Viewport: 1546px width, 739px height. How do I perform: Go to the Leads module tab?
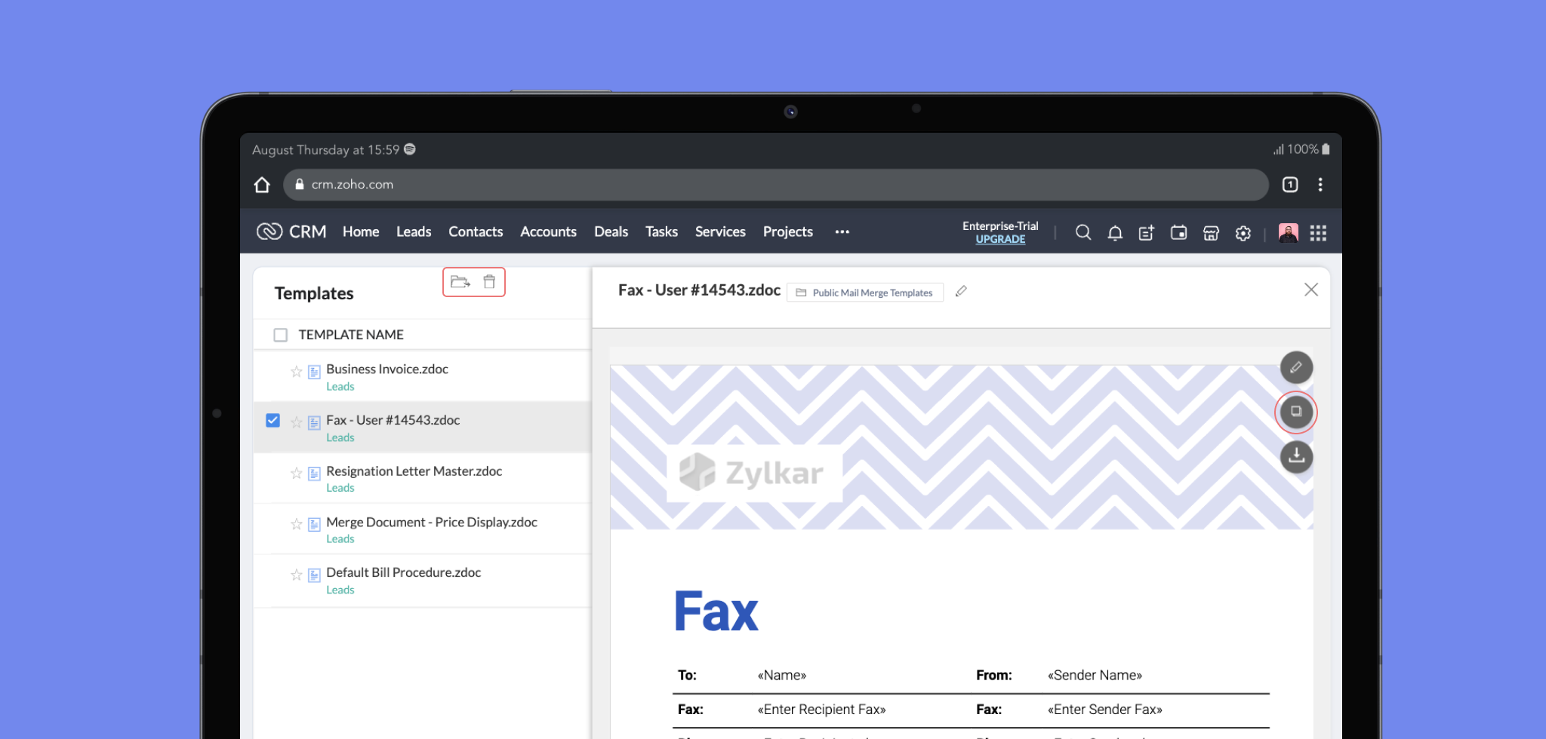coord(414,232)
